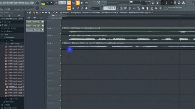Toggle Track 2 mute dot

60,33
